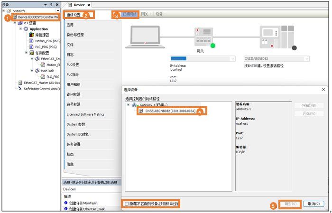
Task: Open the 库管理器 library manager icon
Action: (32, 35)
